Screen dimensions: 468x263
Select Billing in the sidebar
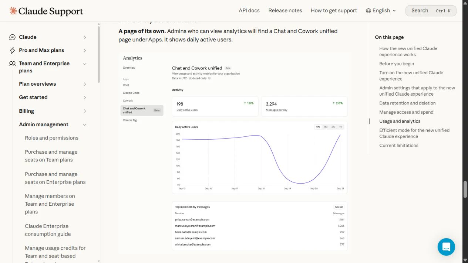point(26,111)
